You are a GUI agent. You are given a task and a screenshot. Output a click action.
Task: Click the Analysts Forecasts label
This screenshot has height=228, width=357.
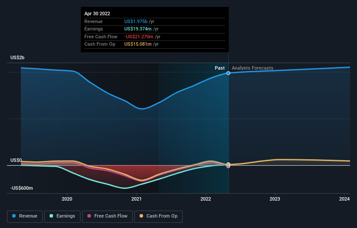pyautogui.click(x=253, y=68)
